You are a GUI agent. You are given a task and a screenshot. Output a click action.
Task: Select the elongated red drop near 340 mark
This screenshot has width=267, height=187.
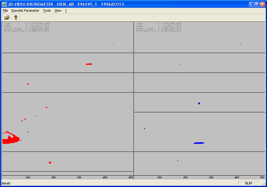coord(89,64)
